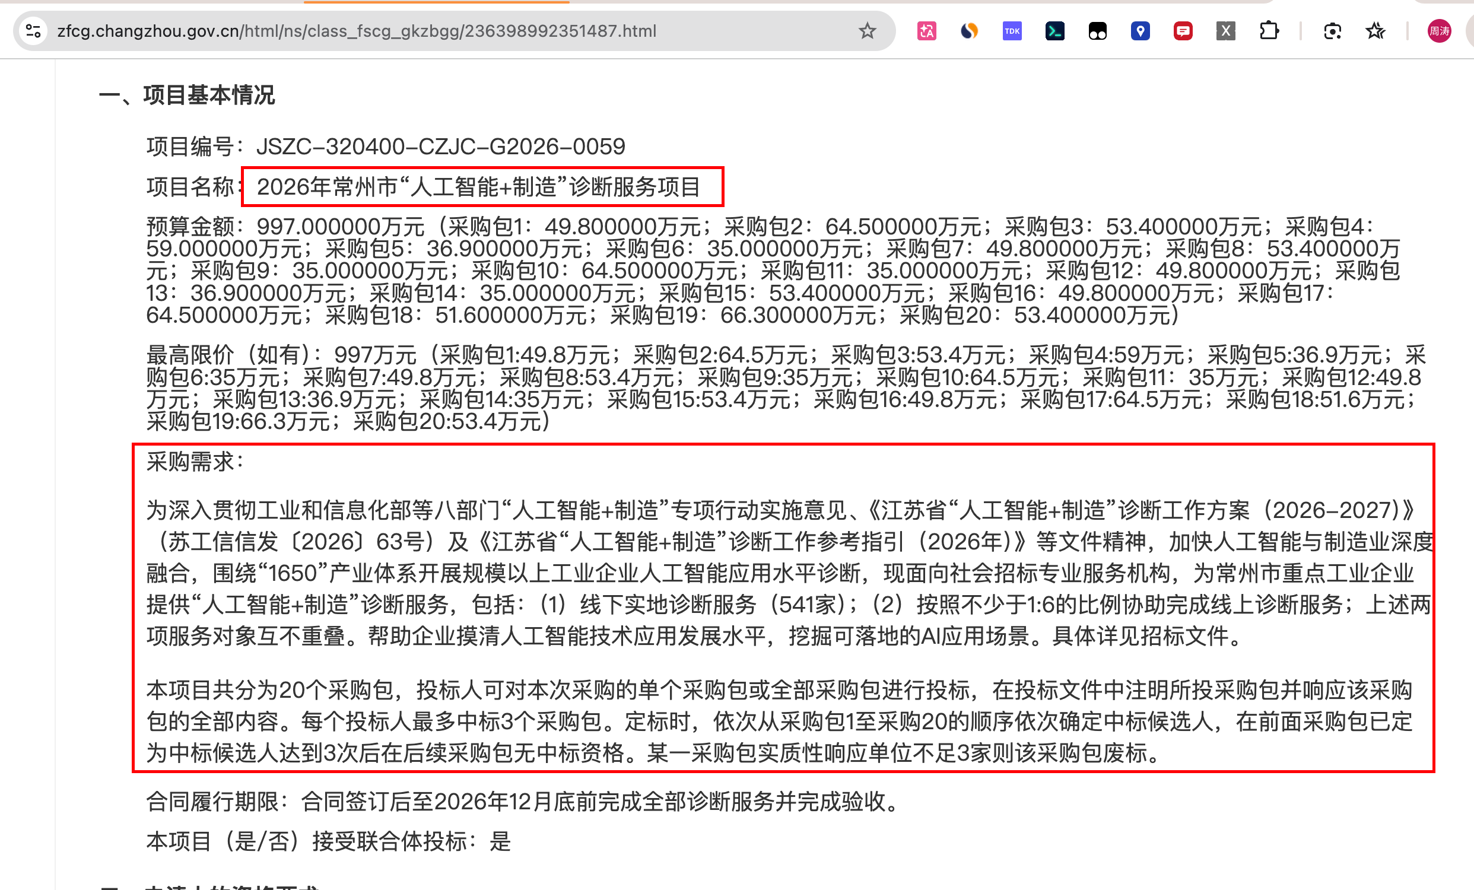Image resolution: width=1474 pixels, height=890 pixels.
Task: Open the purple TDK extension
Action: 1012,31
